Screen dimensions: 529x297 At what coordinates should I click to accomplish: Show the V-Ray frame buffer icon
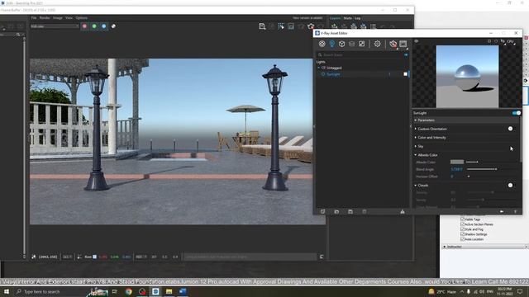(403, 44)
